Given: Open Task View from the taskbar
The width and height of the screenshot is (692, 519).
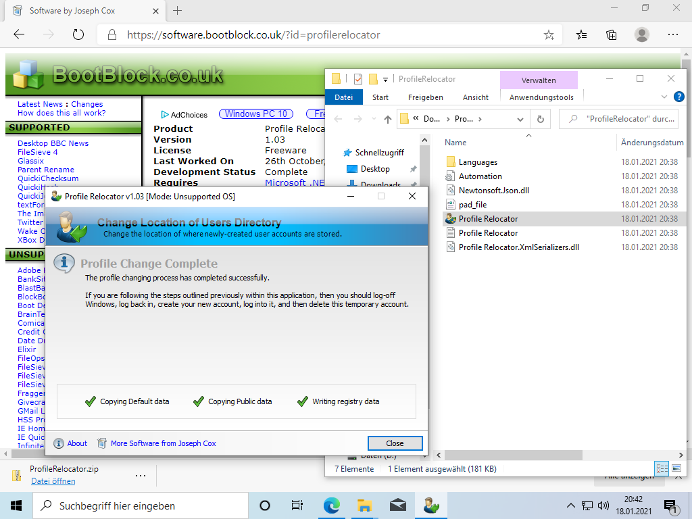Looking at the screenshot, I should (x=297, y=505).
